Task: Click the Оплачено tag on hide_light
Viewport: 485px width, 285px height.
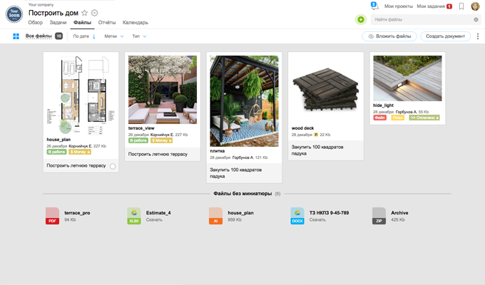Action: click(x=424, y=118)
